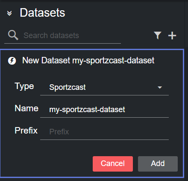The height and width of the screenshot is (181, 188).
Task: Focus the empty Prefix input field
Action: pyautogui.click(x=104, y=132)
